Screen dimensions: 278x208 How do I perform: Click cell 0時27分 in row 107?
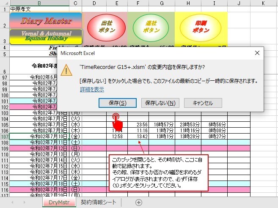[x=215, y=137]
